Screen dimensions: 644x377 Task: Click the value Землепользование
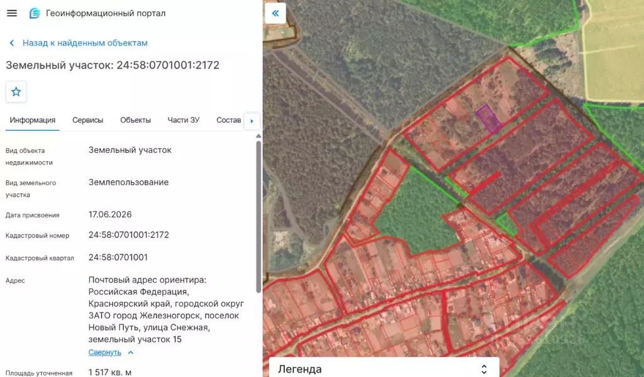tap(128, 182)
